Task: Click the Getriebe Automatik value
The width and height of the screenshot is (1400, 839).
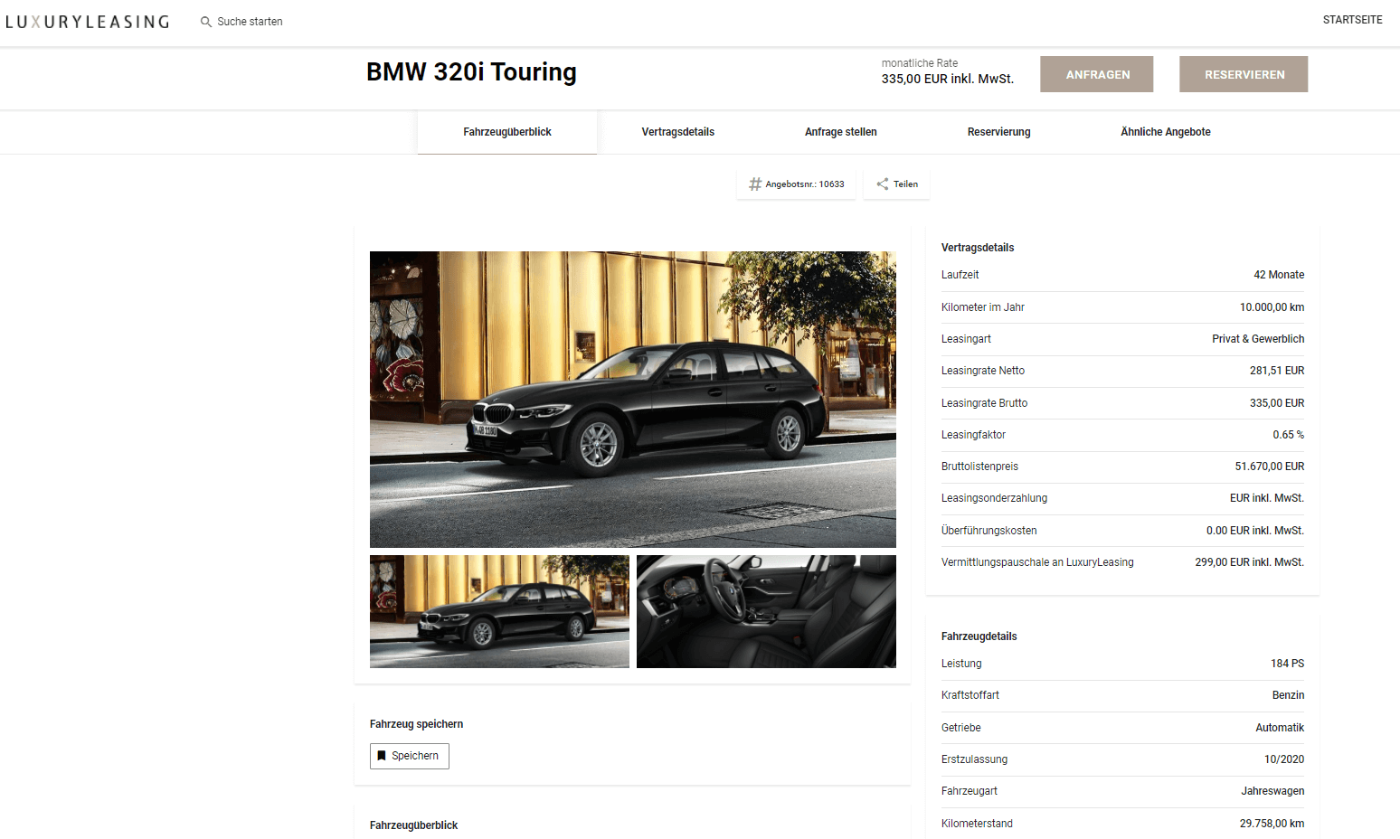Action: pyautogui.click(x=1280, y=728)
